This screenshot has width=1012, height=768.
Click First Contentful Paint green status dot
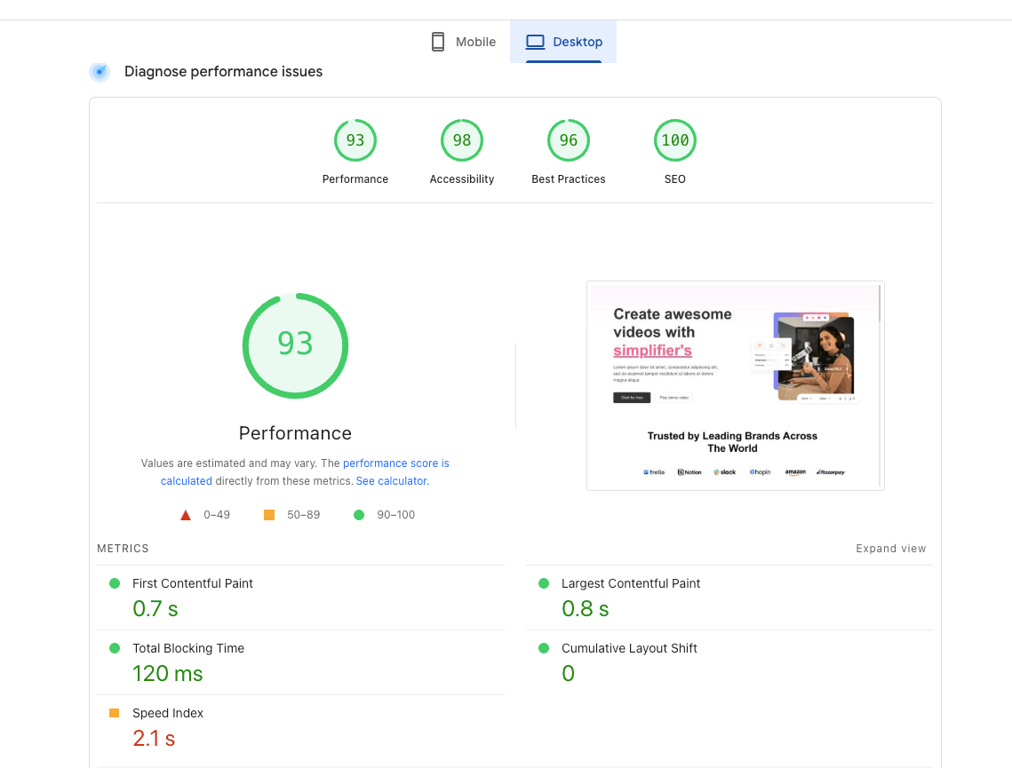[115, 583]
